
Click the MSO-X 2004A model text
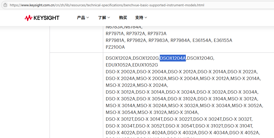pos(183,79)
